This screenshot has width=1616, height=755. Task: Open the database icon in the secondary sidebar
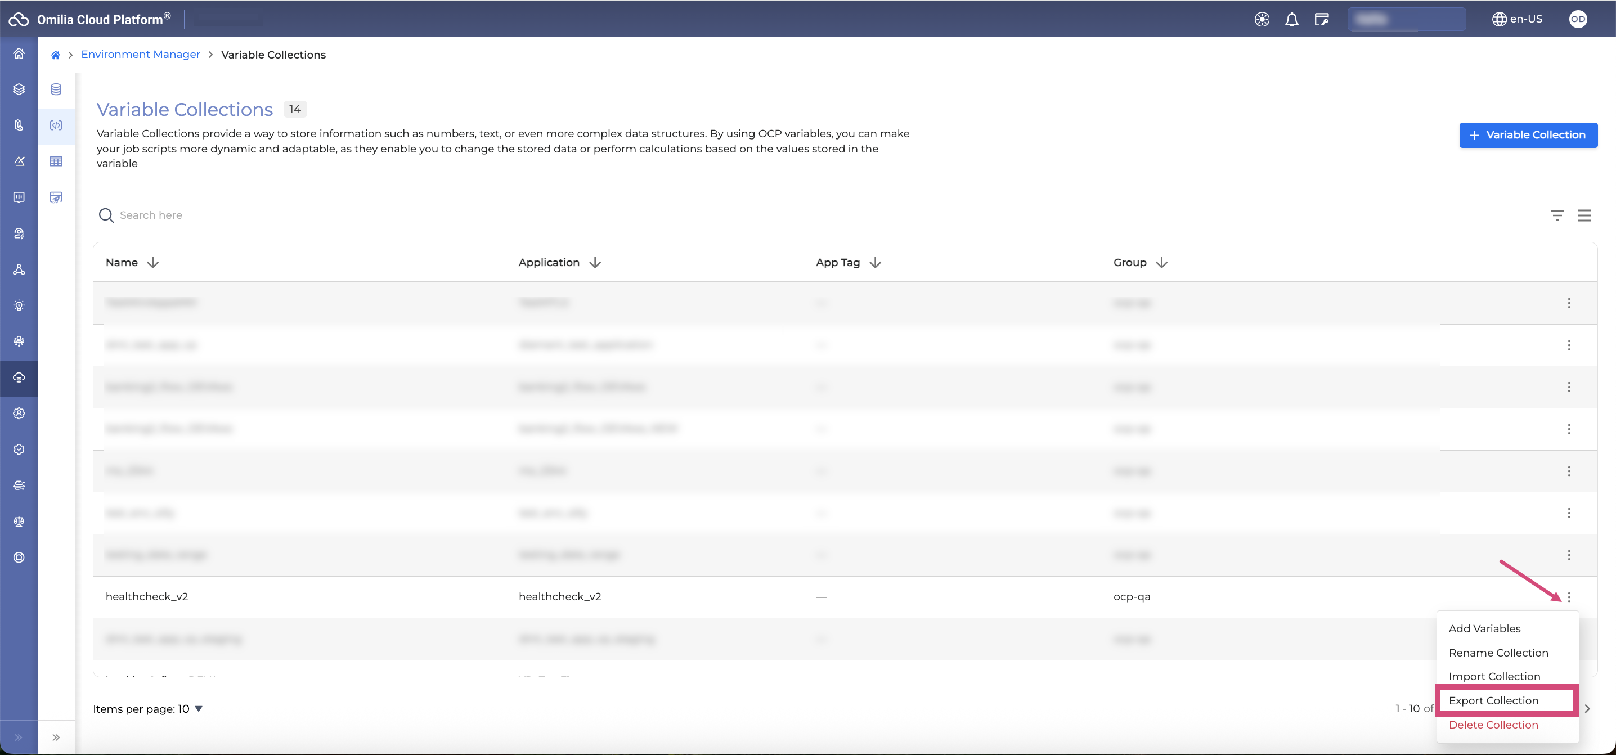pyautogui.click(x=56, y=89)
